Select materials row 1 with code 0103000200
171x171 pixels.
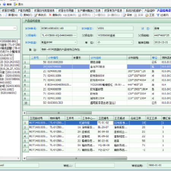[97, 62]
